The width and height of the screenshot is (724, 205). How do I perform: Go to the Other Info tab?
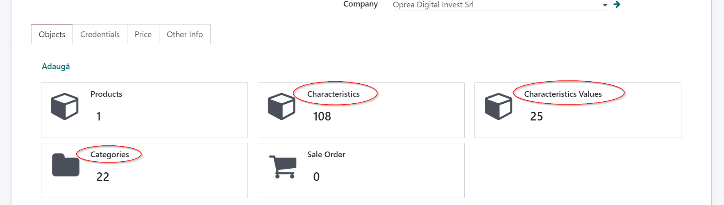coord(185,34)
